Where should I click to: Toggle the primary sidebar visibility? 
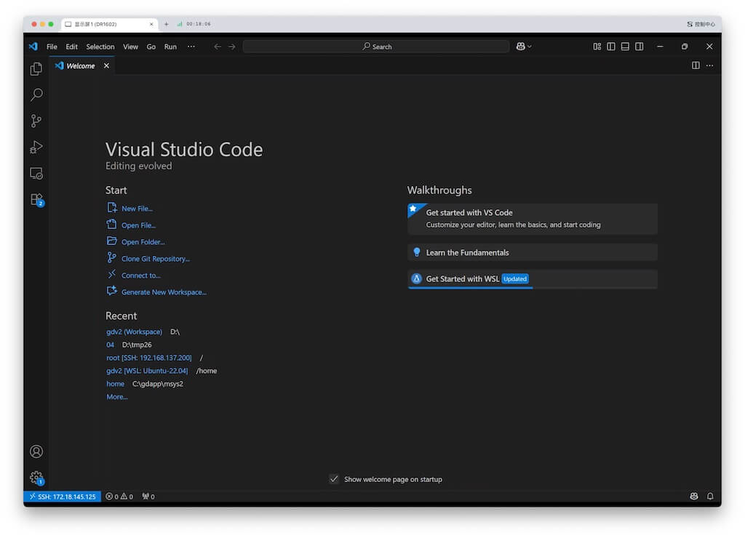610,46
